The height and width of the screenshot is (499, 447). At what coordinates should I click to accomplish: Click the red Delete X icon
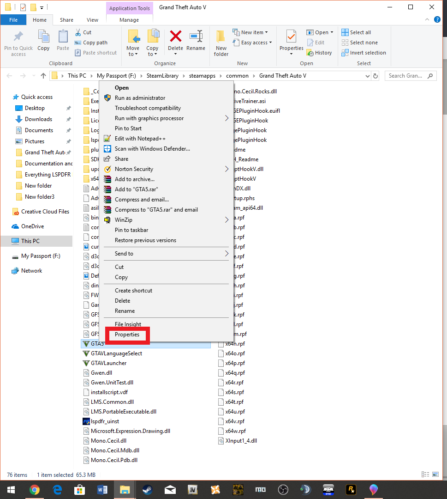tap(175, 37)
